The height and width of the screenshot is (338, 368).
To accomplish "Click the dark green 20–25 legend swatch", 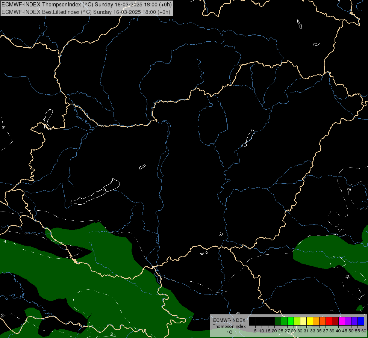I will click(x=278, y=321).
